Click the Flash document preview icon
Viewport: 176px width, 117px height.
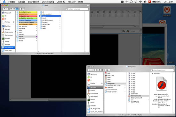pos(162,84)
